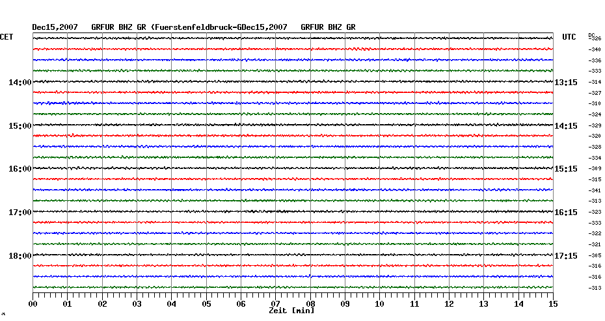Screen dimensions: 605x321
Task: Click minute mark 06 on the axis
Action: [x=241, y=304]
